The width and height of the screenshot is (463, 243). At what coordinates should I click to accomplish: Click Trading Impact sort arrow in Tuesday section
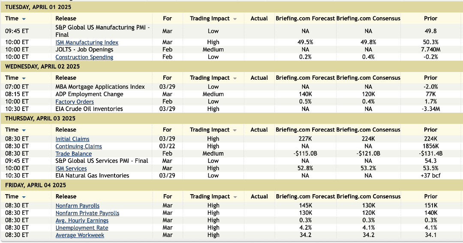[x=235, y=19]
